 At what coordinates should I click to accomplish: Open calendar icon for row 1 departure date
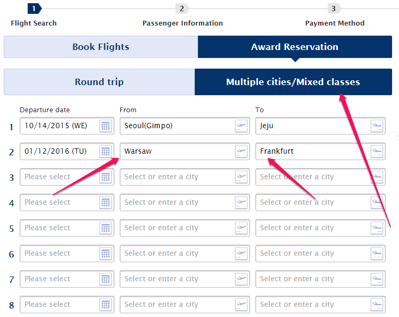(106, 126)
